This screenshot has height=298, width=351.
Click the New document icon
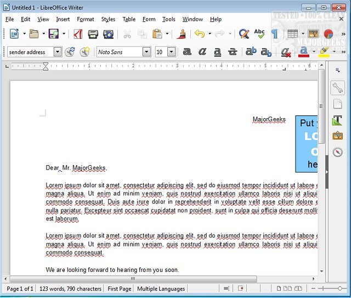click(x=14, y=34)
